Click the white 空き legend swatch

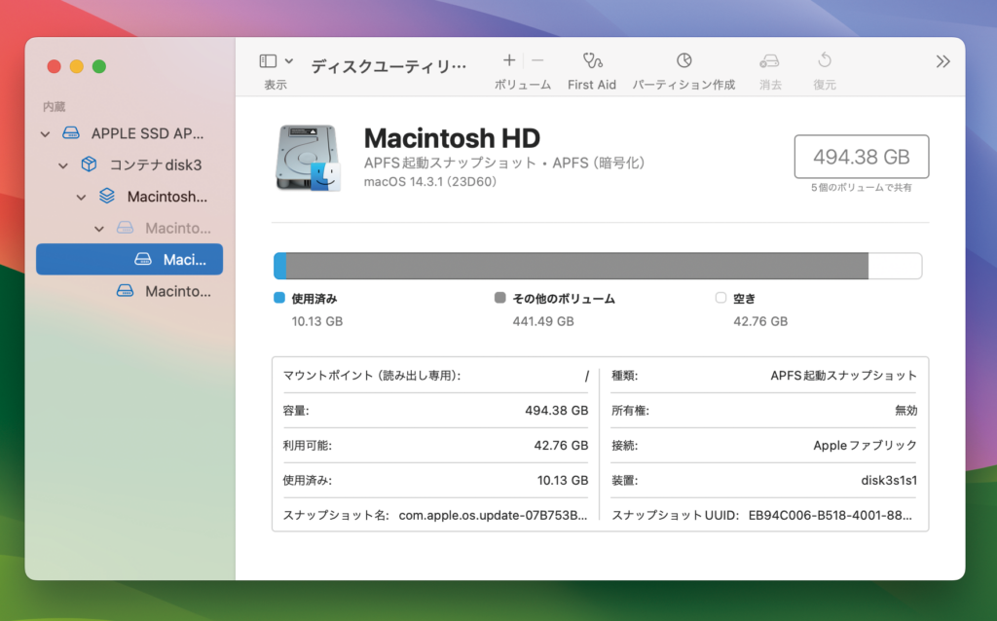tap(720, 298)
